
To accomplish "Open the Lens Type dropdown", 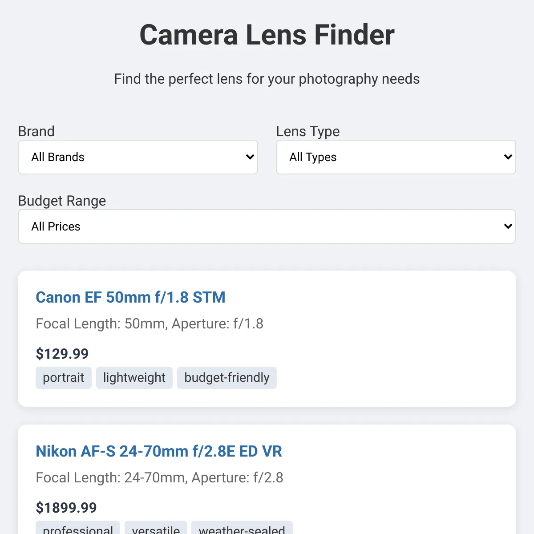I will click(396, 157).
